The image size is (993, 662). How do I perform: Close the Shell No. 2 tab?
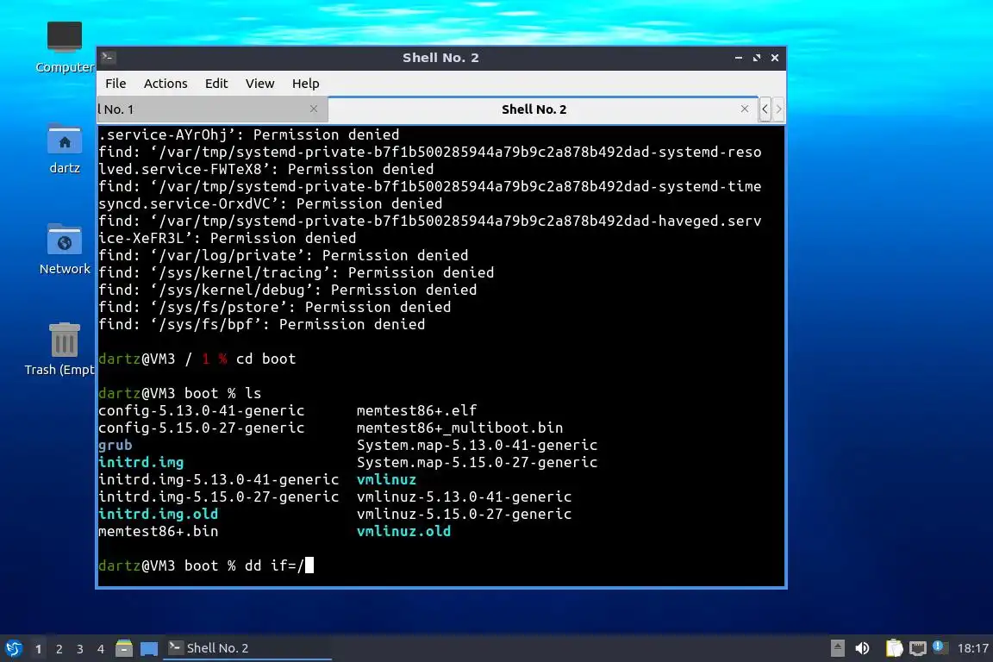coord(745,109)
